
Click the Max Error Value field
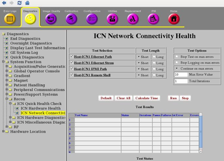pos(181,75)
